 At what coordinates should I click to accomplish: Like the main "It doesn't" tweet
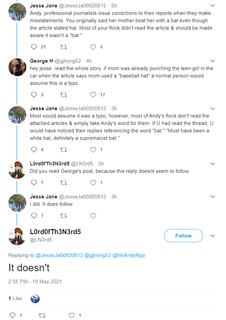(x=72, y=315)
